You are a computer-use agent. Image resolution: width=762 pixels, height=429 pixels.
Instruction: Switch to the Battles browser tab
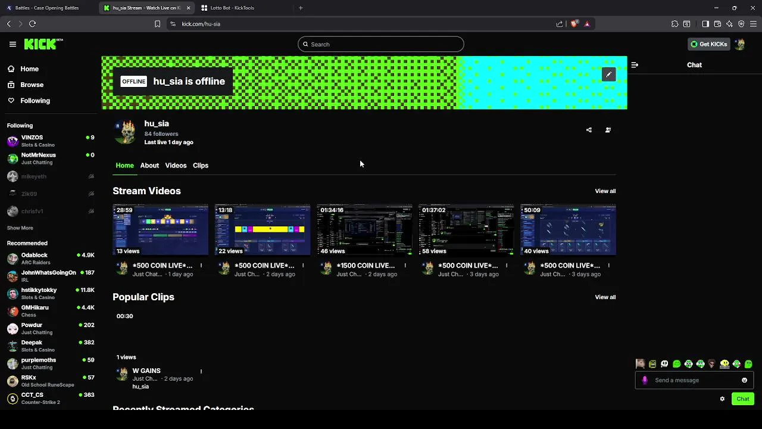coord(48,8)
